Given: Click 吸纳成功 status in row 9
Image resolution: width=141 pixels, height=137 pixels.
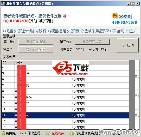Looking at the screenshot, I should click(79, 97).
